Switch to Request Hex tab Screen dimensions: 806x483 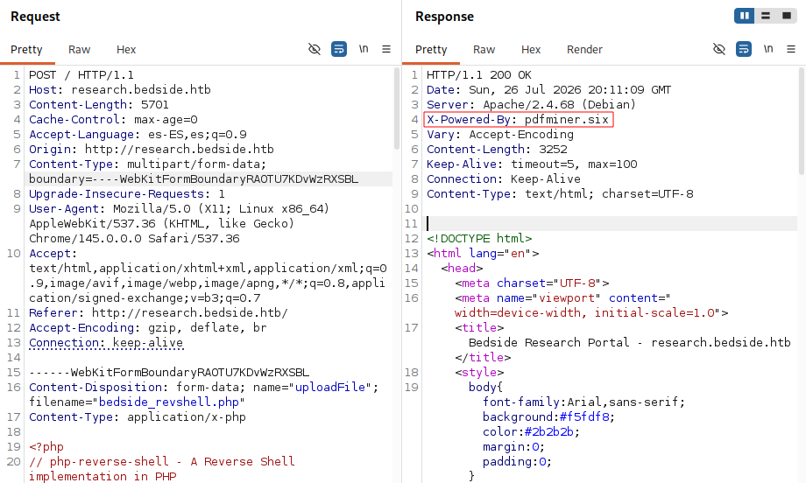[126, 50]
